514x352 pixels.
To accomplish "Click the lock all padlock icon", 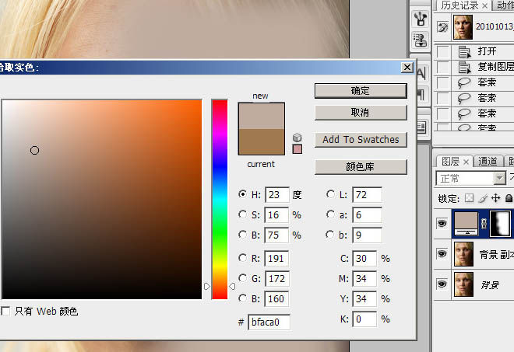I will point(509,198).
